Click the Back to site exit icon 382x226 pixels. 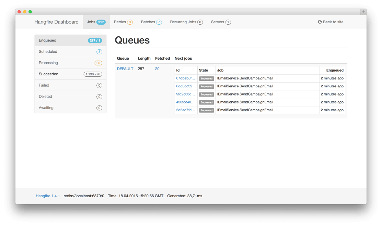tap(319, 22)
